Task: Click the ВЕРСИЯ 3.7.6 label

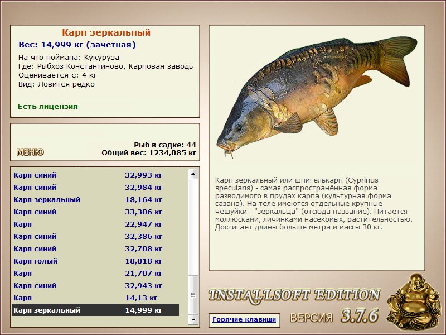Action: tap(333, 317)
